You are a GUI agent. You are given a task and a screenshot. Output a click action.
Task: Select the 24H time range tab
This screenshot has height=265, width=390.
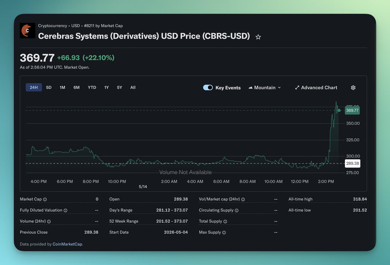tap(34, 87)
